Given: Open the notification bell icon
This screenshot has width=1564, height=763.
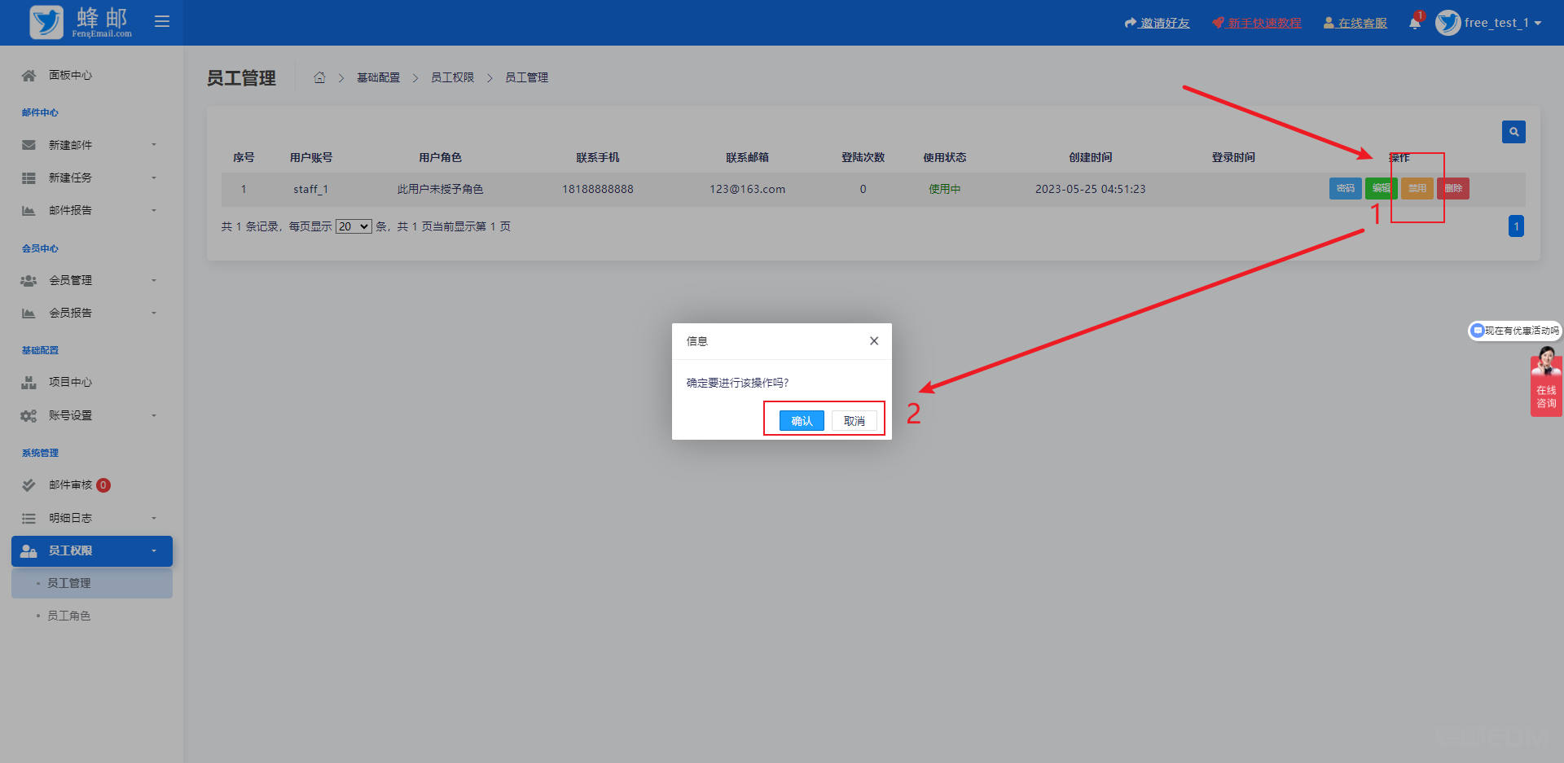Looking at the screenshot, I should [1415, 23].
